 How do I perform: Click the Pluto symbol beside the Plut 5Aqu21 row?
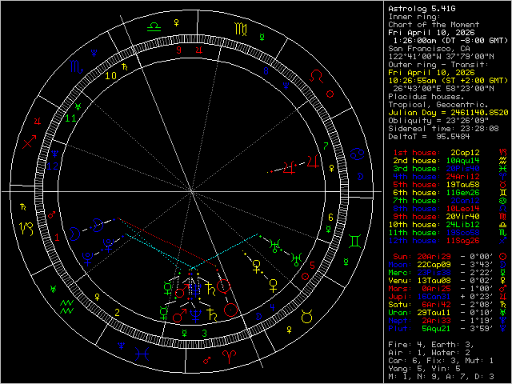[x=503, y=329]
